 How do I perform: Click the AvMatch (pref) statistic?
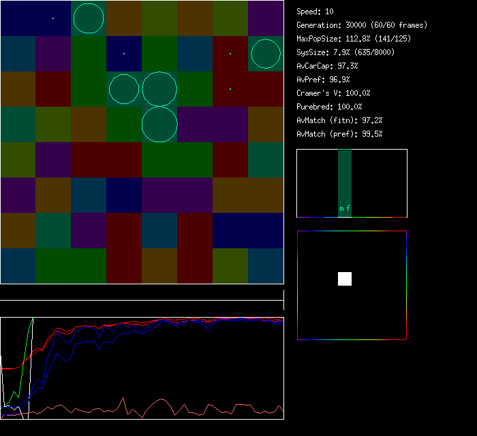click(x=339, y=134)
